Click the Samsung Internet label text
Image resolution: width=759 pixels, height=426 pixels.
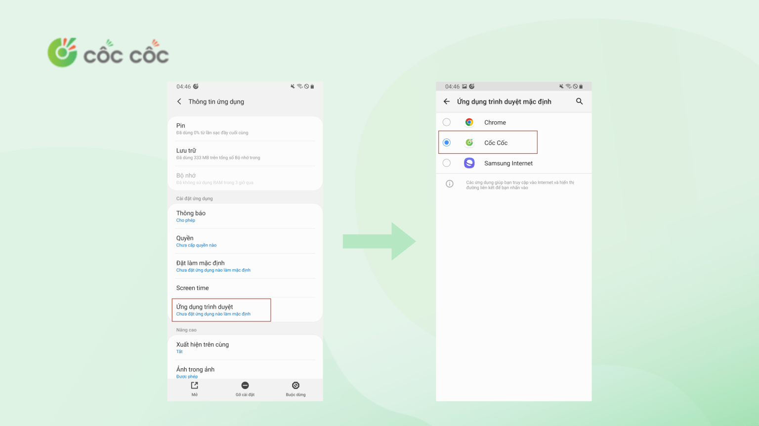[x=508, y=163]
